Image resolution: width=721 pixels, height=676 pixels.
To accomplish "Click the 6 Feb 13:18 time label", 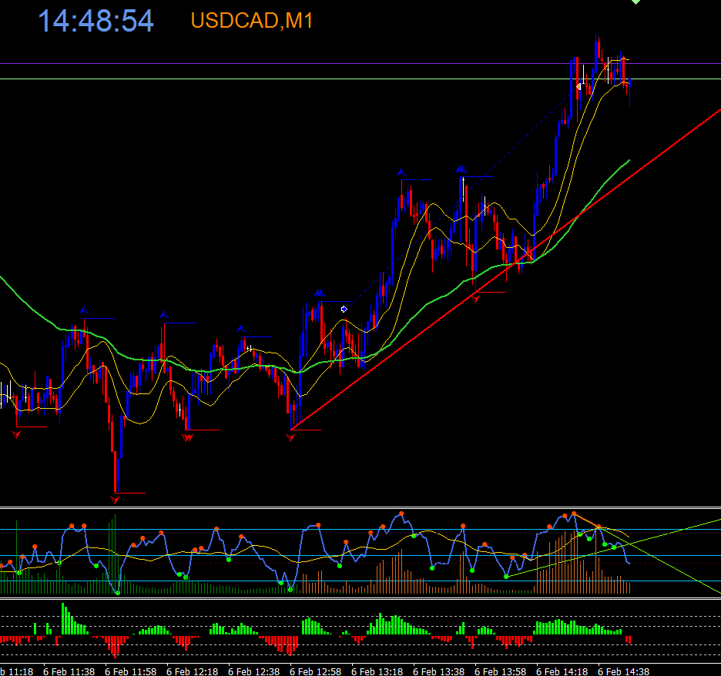I will [377, 671].
